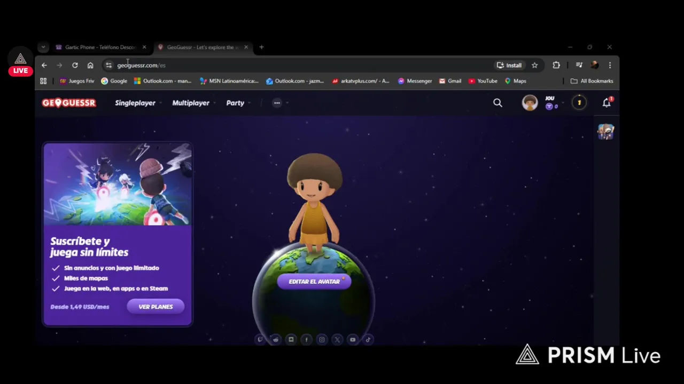This screenshot has height=384, width=684.
Task: Open the Outlook.com - jazm... bookmark
Action: point(295,81)
